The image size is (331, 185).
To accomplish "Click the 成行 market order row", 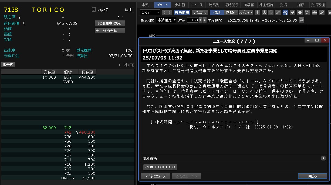I will click(68, 77).
